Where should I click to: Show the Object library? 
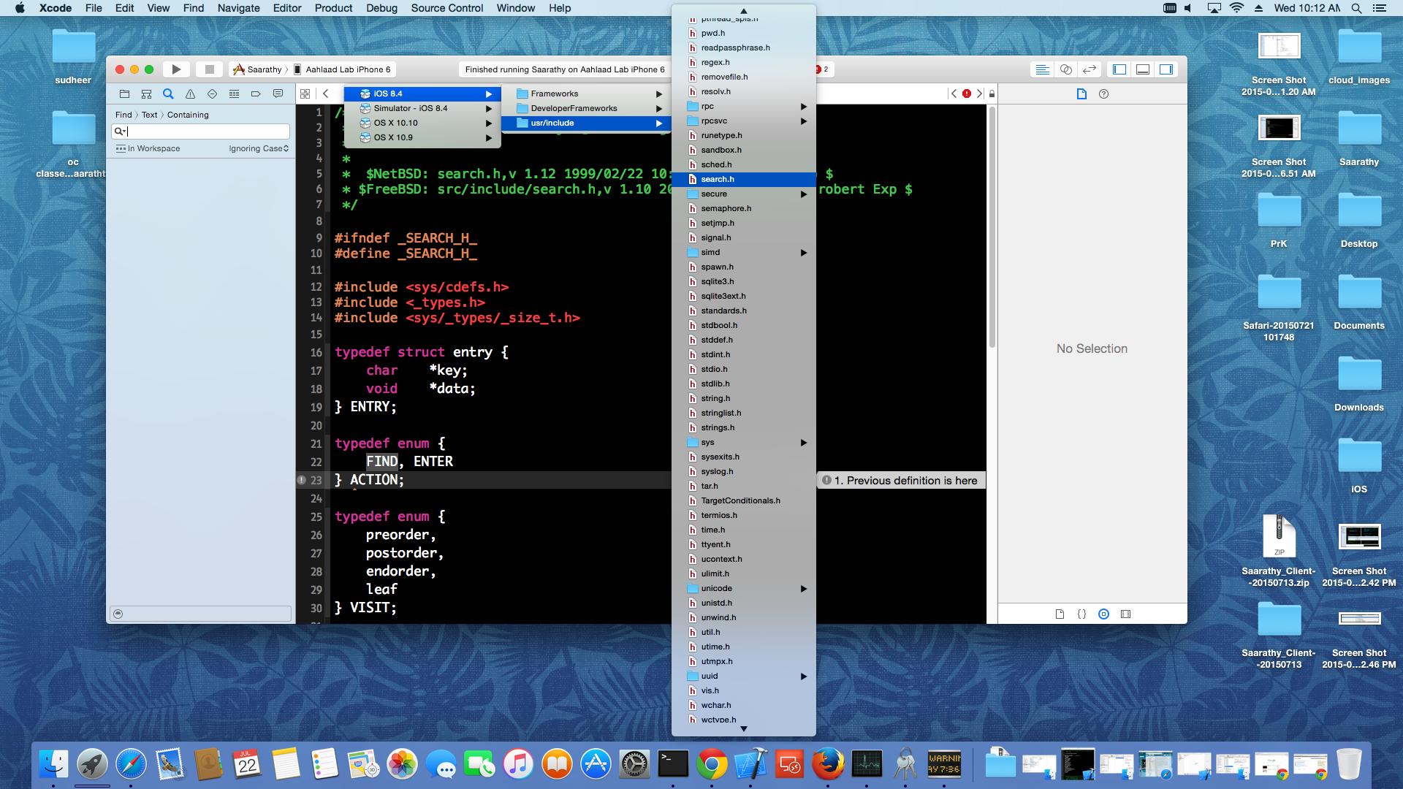pyautogui.click(x=1103, y=614)
